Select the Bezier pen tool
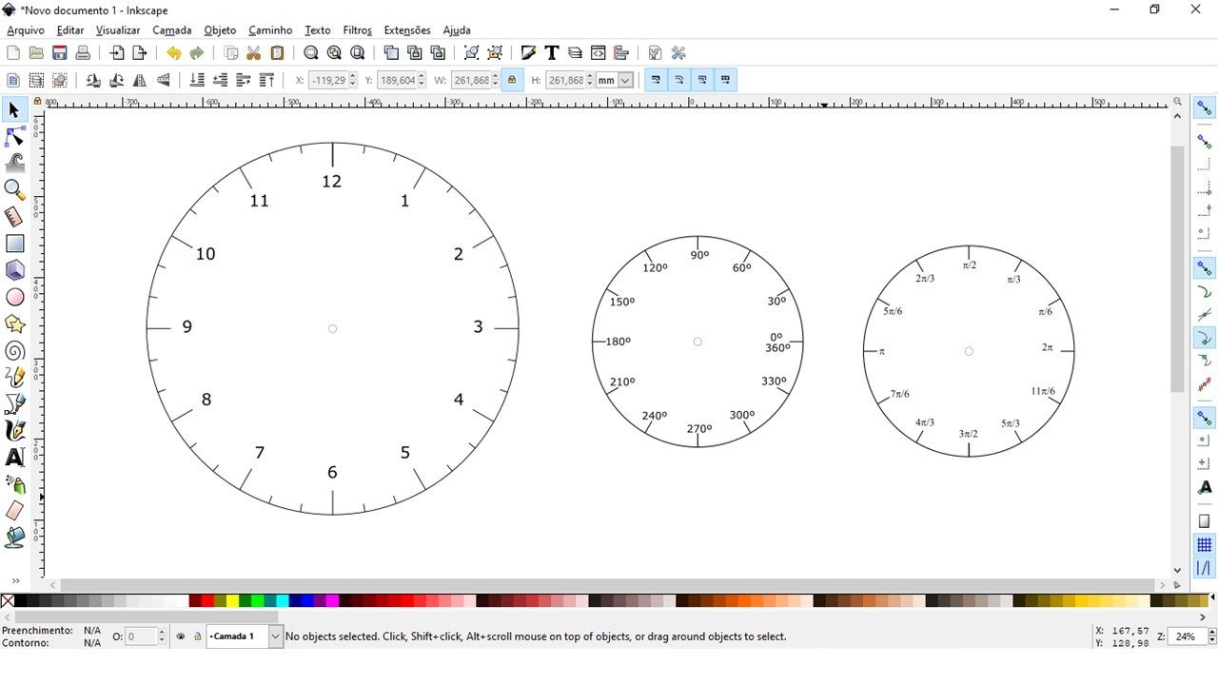This screenshot has width=1218, height=685. tap(14, 404)
